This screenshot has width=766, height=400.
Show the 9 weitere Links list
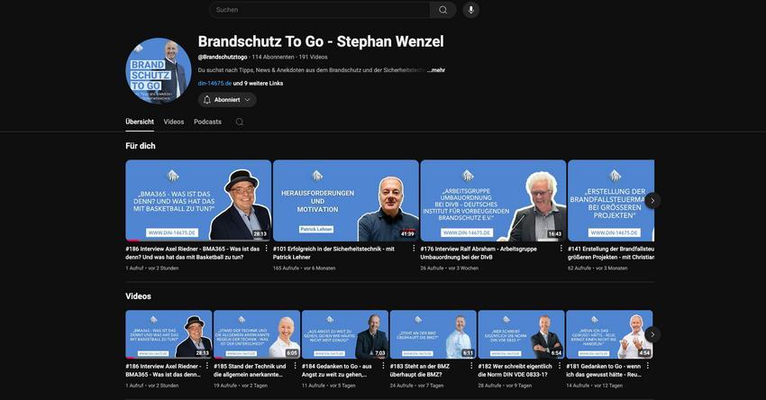point(258,84)
